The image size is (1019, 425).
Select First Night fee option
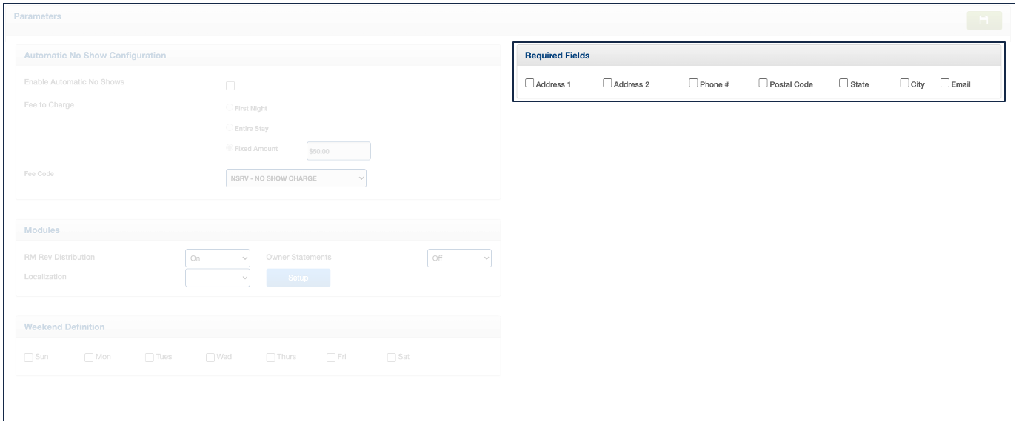[230, 108]
